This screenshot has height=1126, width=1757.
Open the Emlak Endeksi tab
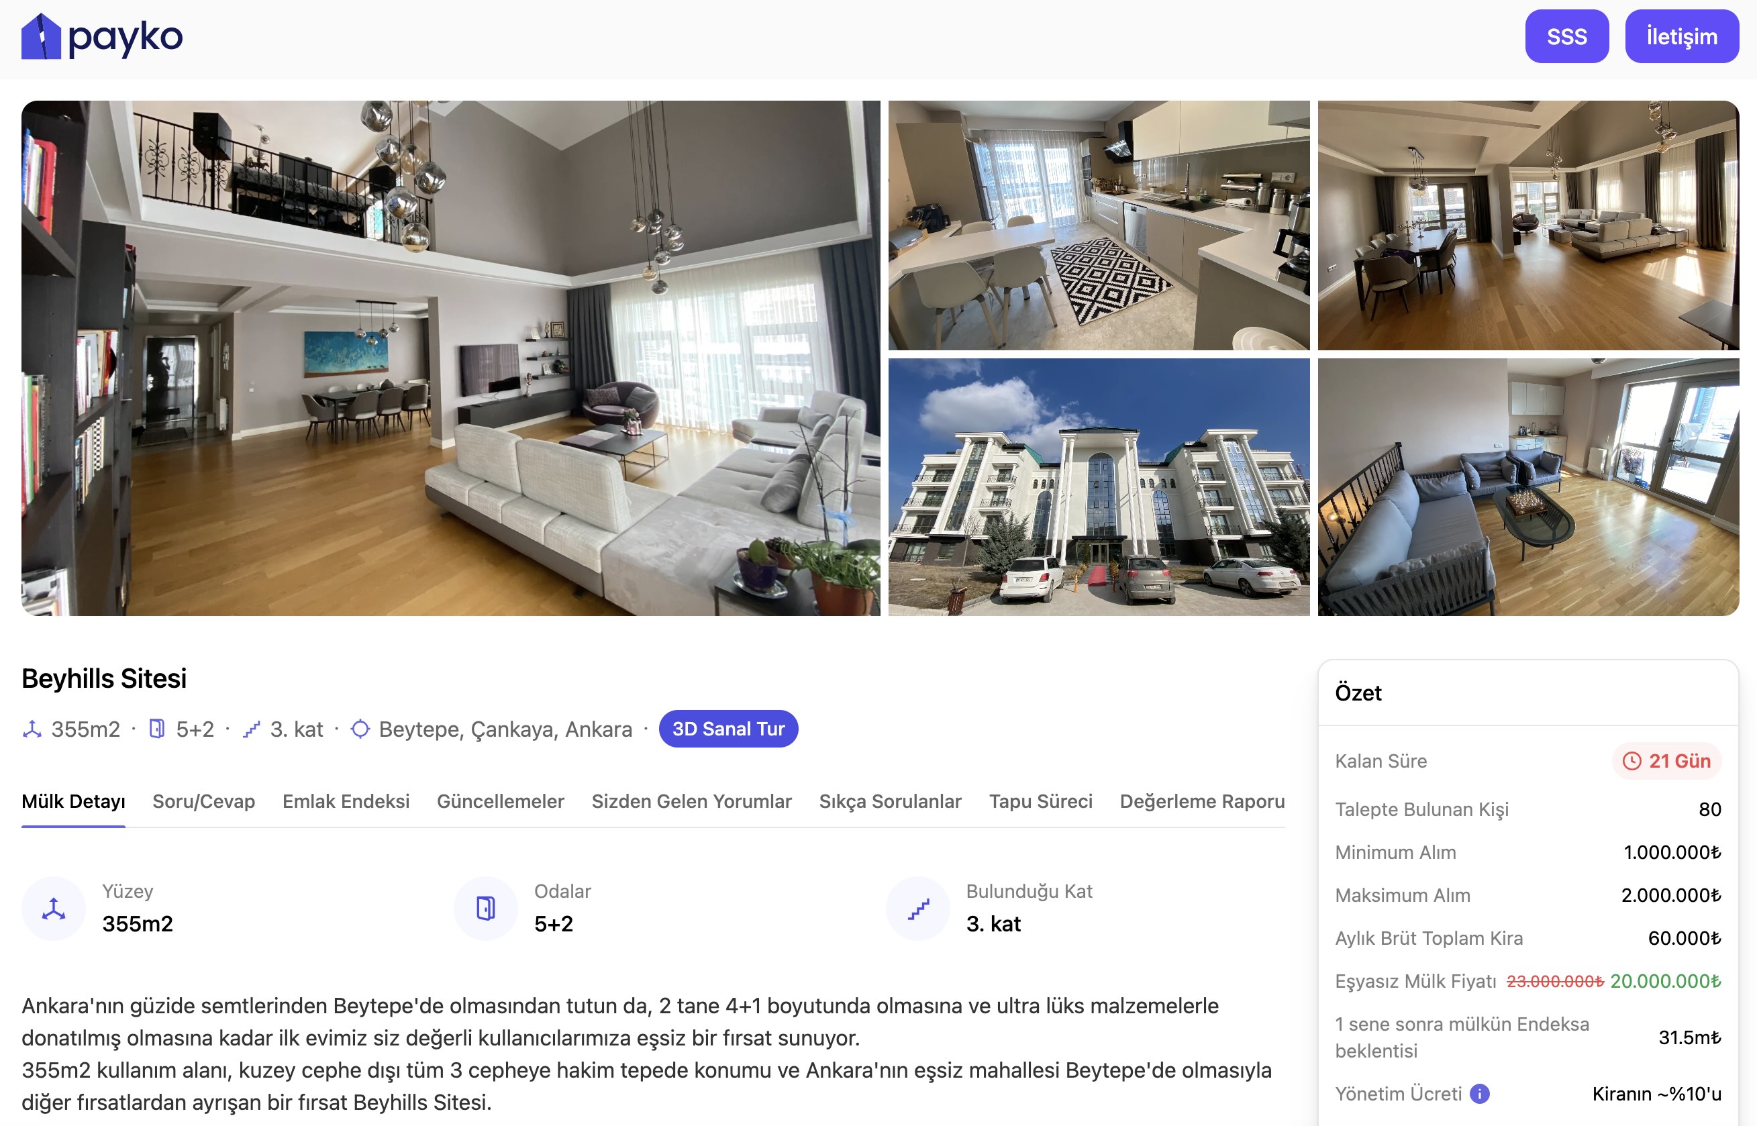346,801
